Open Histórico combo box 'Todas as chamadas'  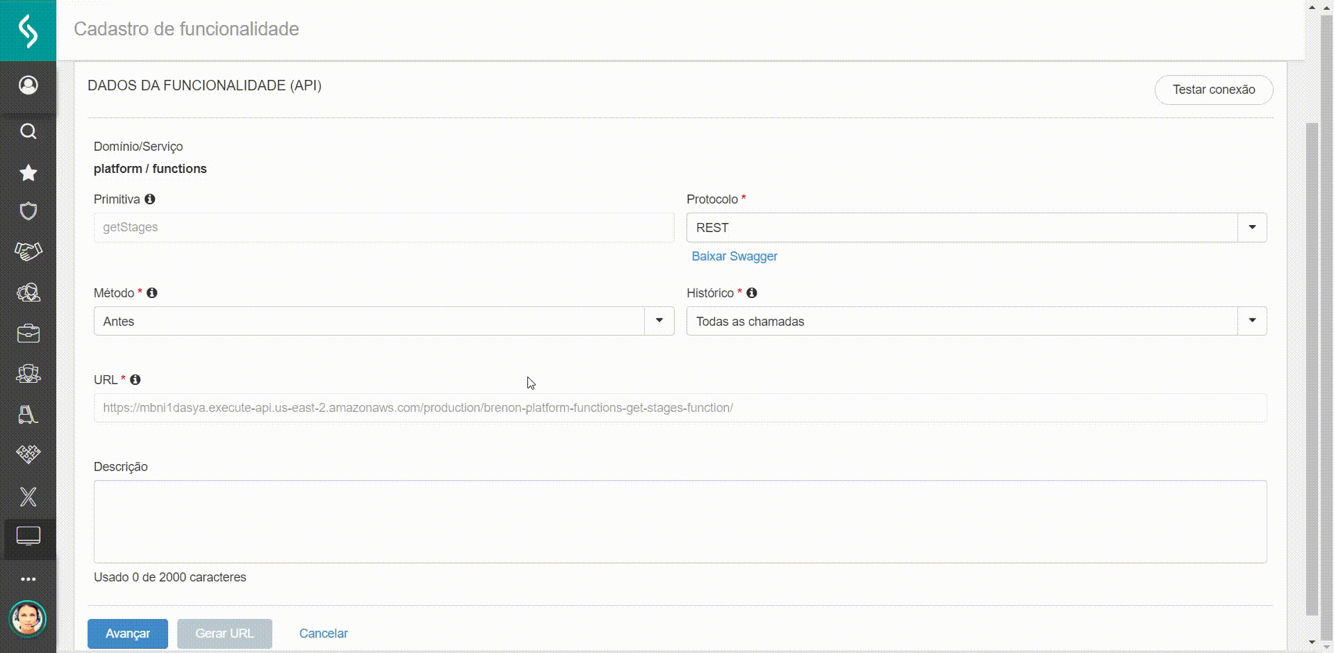click(x=976, y=321)
